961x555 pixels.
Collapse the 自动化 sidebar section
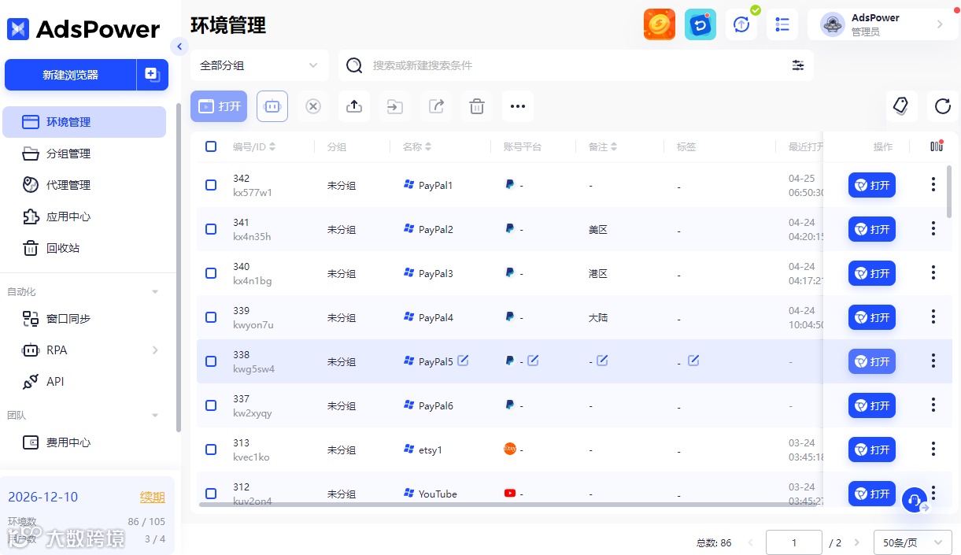coord(155,292)
